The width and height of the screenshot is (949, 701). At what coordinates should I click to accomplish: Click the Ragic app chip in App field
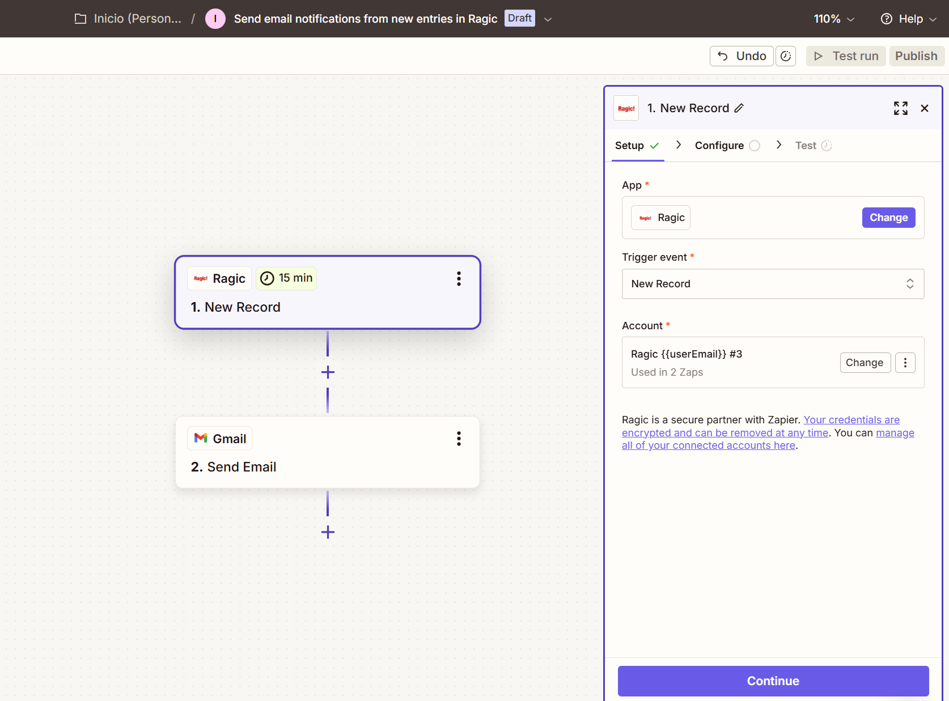(x=661, y=218)
